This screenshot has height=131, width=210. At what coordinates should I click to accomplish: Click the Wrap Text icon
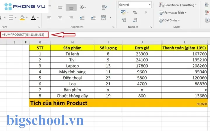pyautogui.click(x=104, y=7)
